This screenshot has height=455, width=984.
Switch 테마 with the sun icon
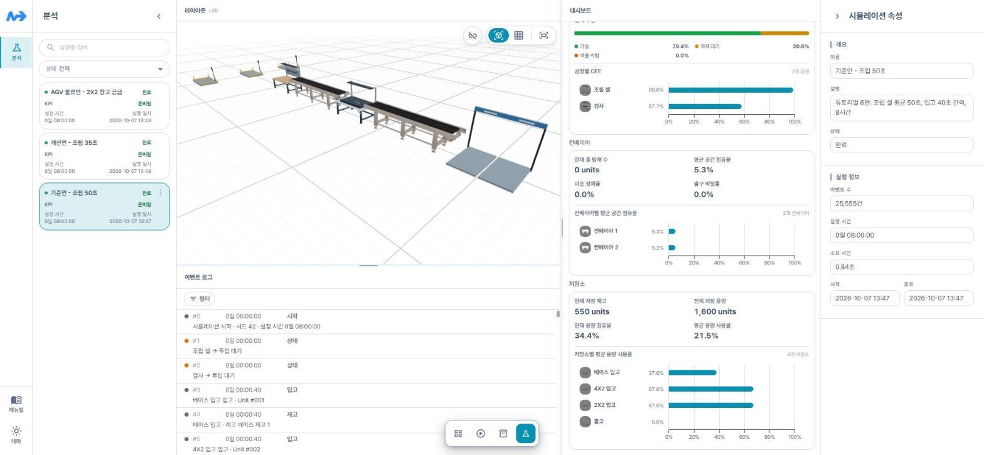(x=16, y=434)
